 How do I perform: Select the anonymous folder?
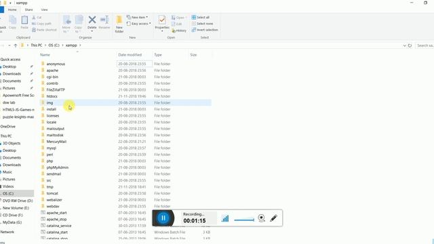click(x=56, y=64)
